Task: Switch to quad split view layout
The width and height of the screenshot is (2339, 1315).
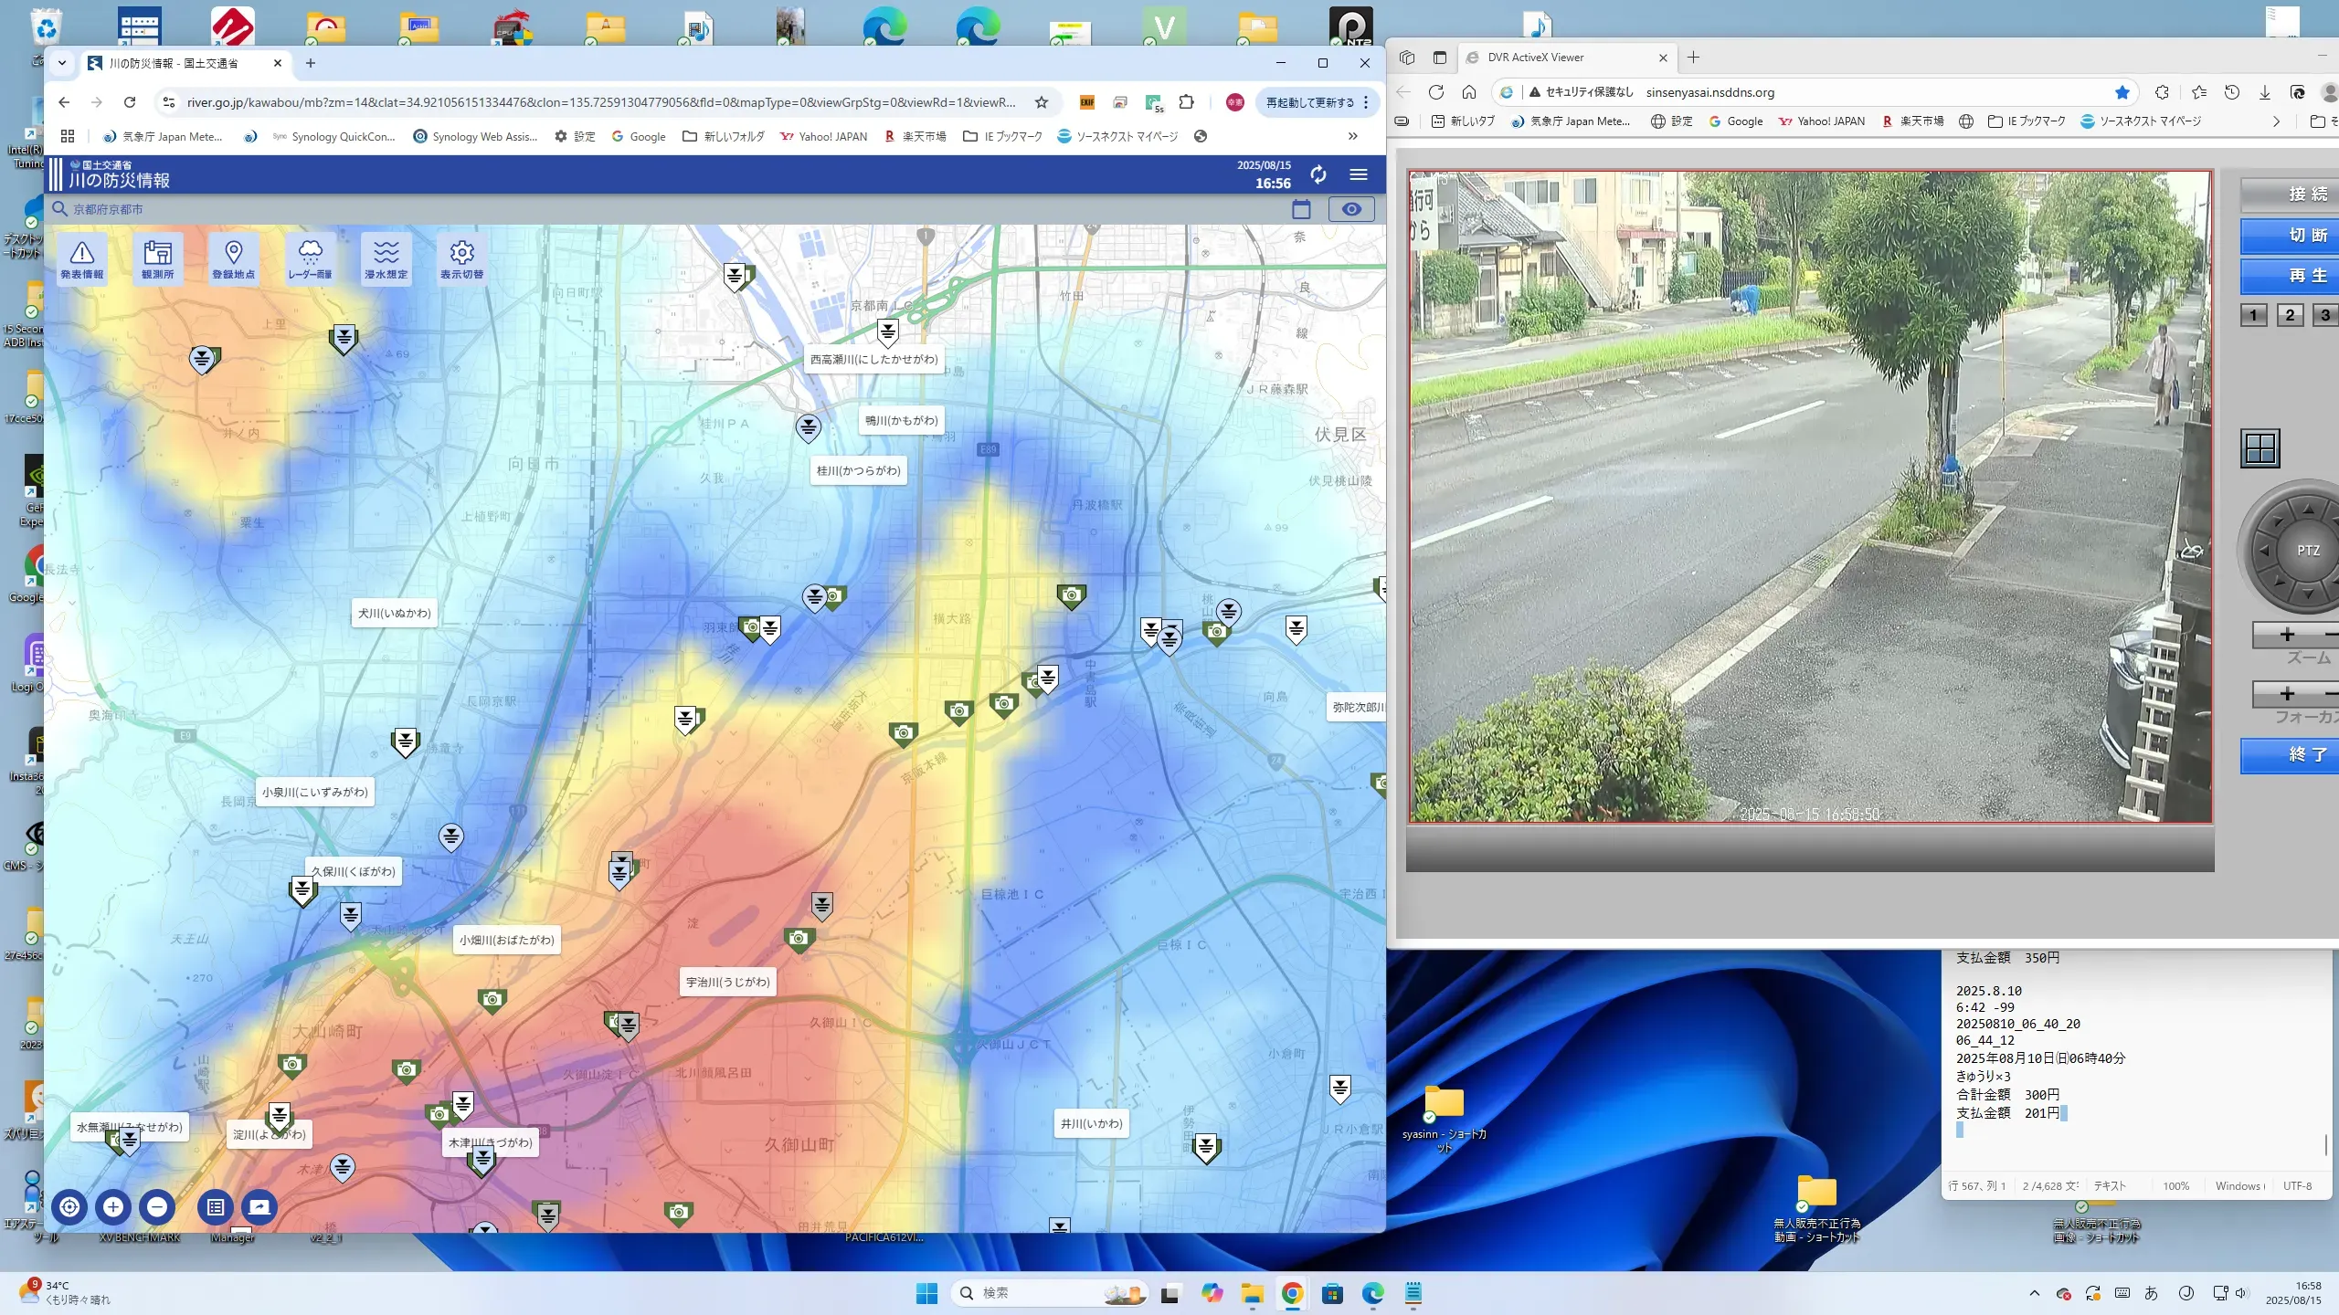Action: (2260, 448)
